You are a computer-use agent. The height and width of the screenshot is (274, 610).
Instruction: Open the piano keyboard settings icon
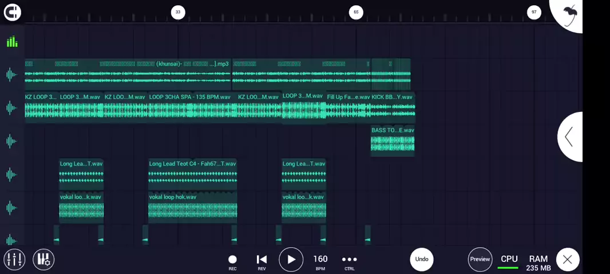coord(43,259)
